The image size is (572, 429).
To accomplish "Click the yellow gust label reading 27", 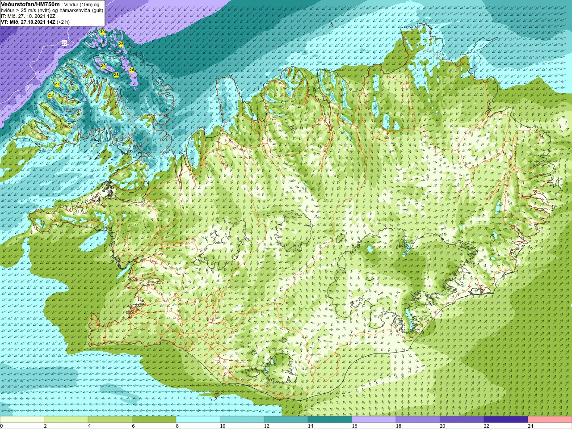I will [57, 84].
